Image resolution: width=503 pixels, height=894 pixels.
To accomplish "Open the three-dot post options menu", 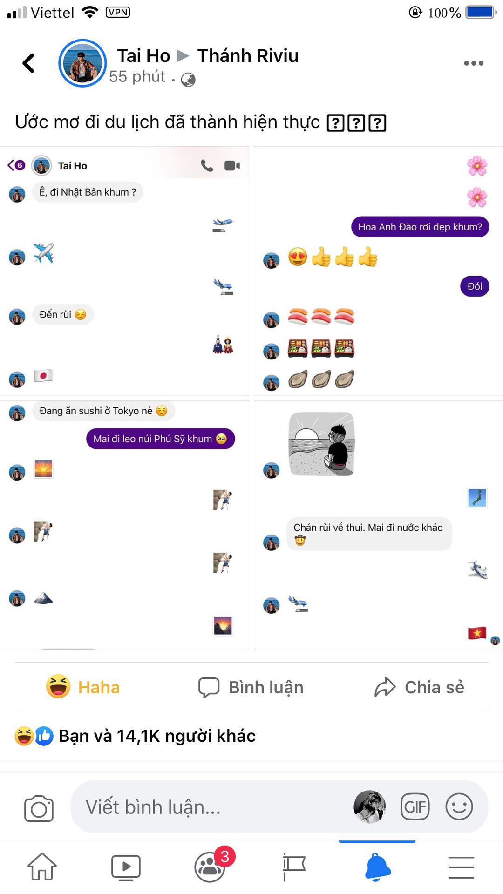I will click(474, 63).
